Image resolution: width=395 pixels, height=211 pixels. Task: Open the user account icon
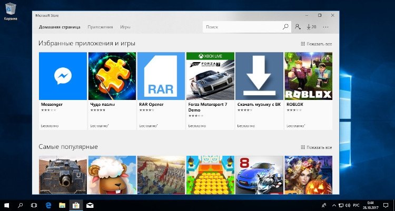[298, 27]
